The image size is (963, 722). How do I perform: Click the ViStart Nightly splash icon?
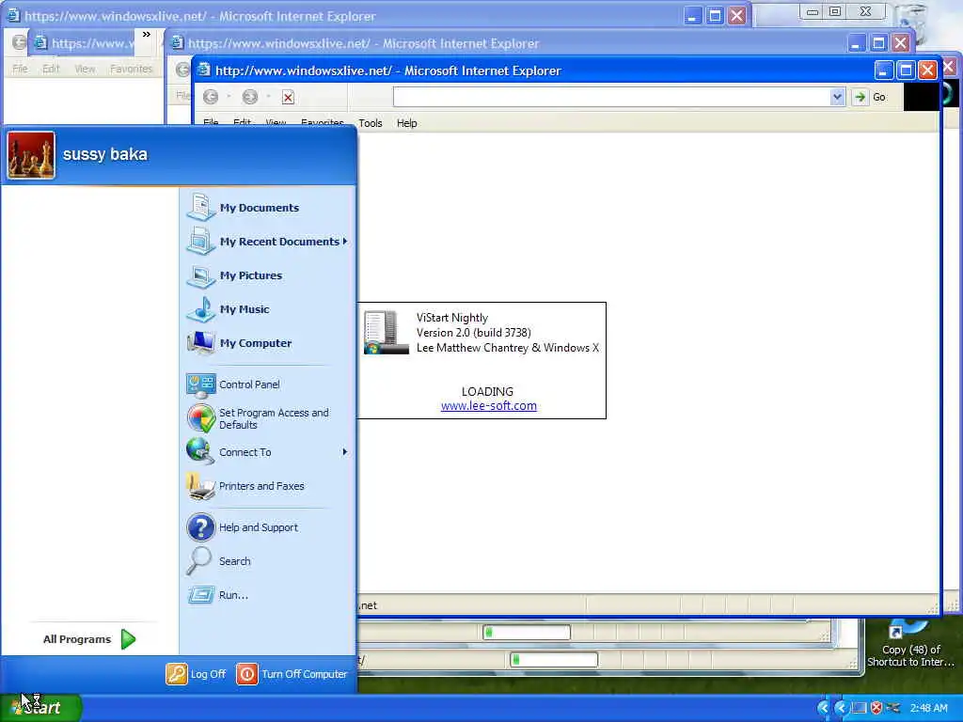coord(386,332)
